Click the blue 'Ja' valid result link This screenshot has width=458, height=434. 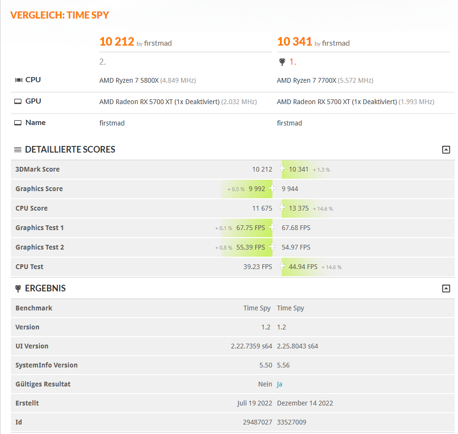click(279, 384)
